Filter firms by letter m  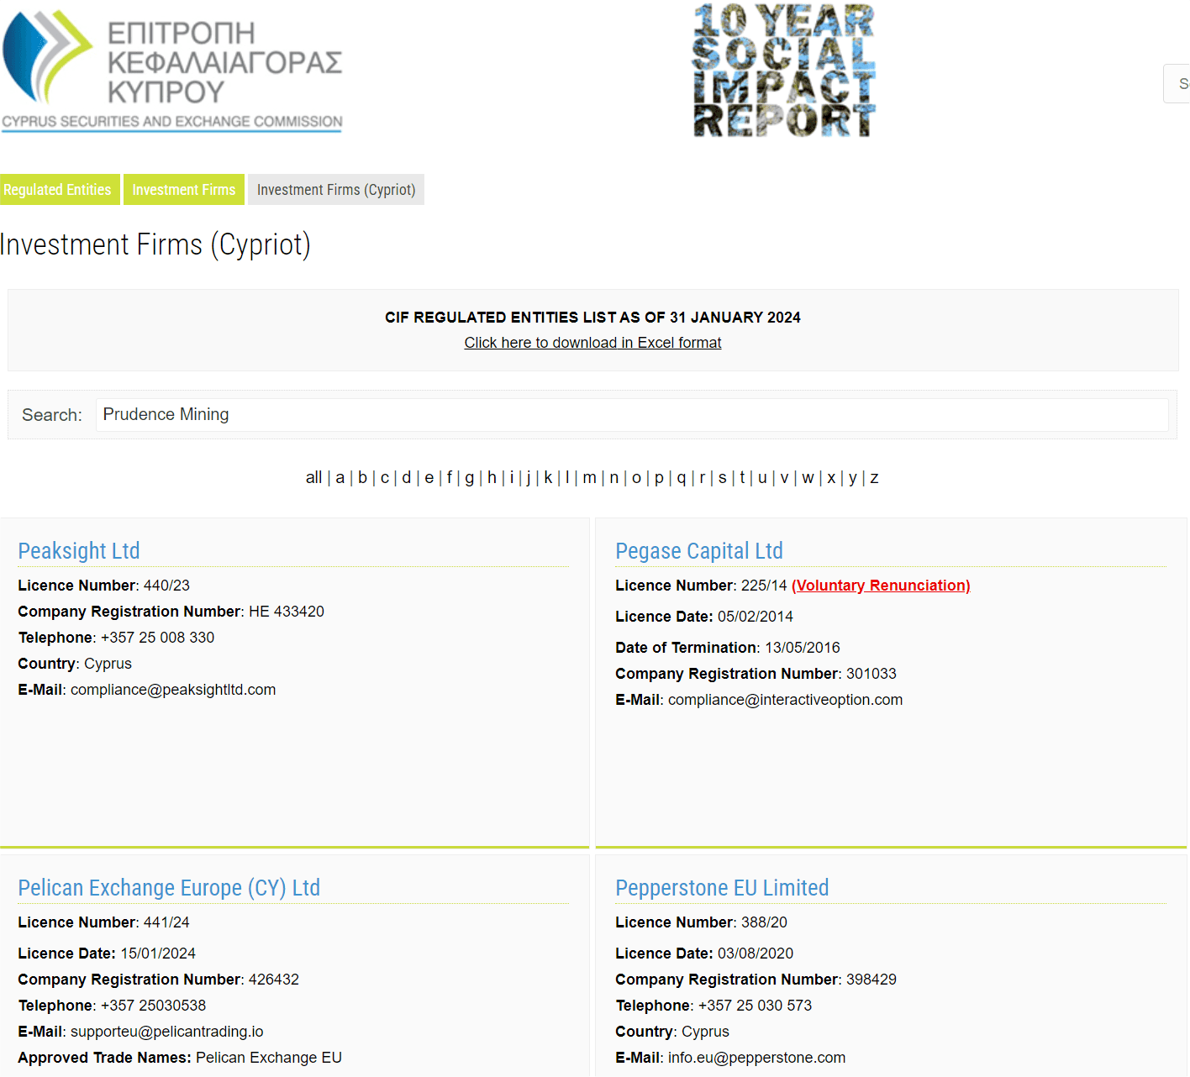(x=589, y=478)
